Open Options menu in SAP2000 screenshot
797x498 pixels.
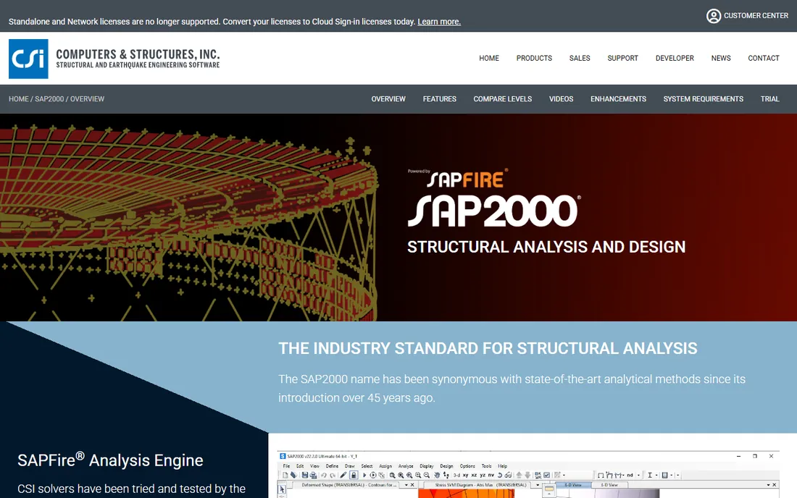[467, 466]
